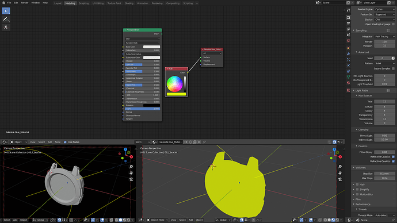
Task: Toggle the Use Nodes checkbox
Action: 65,142
